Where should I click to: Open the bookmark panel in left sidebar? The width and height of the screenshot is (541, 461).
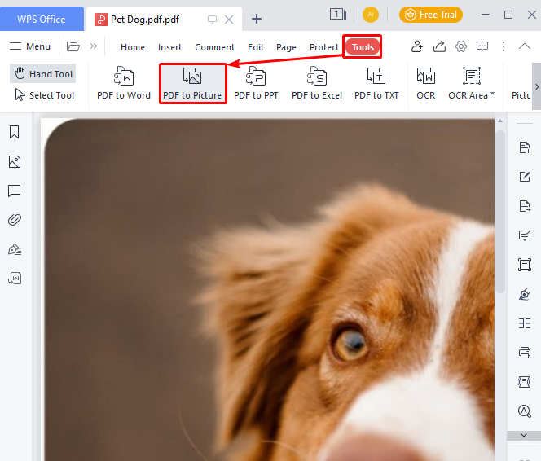click(14, 132)
